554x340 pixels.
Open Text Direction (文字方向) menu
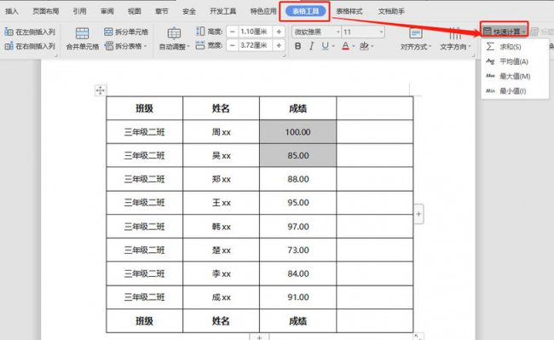pos(455,39)
